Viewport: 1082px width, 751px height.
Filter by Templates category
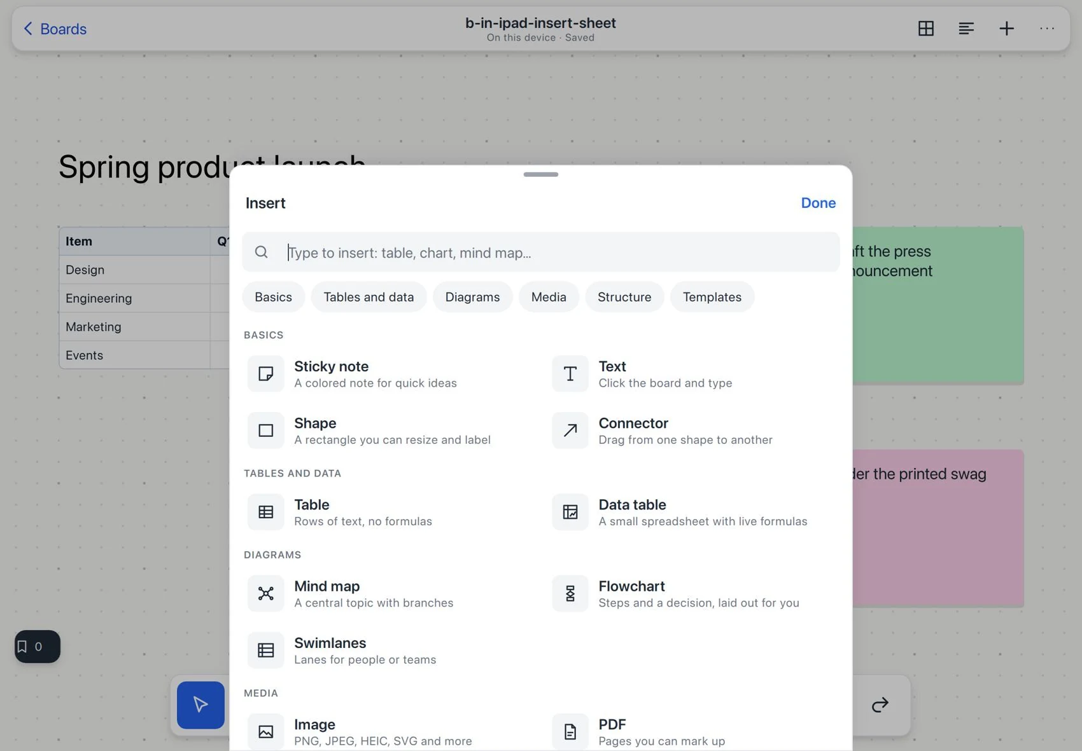coord(712,297)
